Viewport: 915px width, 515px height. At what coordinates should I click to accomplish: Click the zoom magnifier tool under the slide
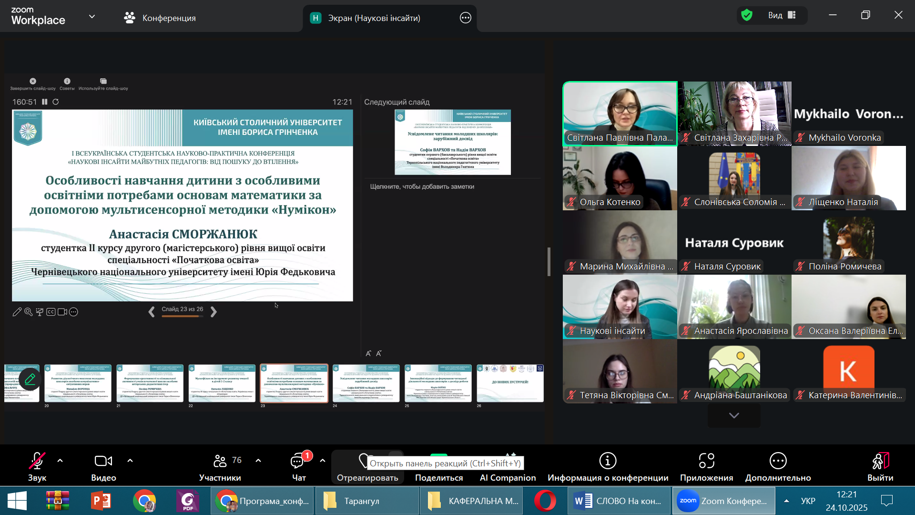[28, 312]
